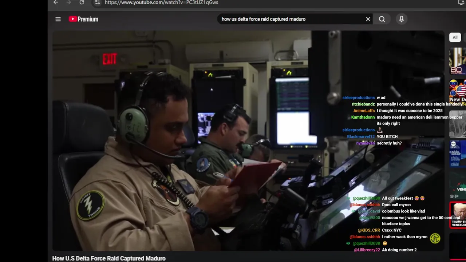Click the green circular emblem badge in chat
Image resolution: width=466 pixels, height=262 pixels.
tap(435, 238)
